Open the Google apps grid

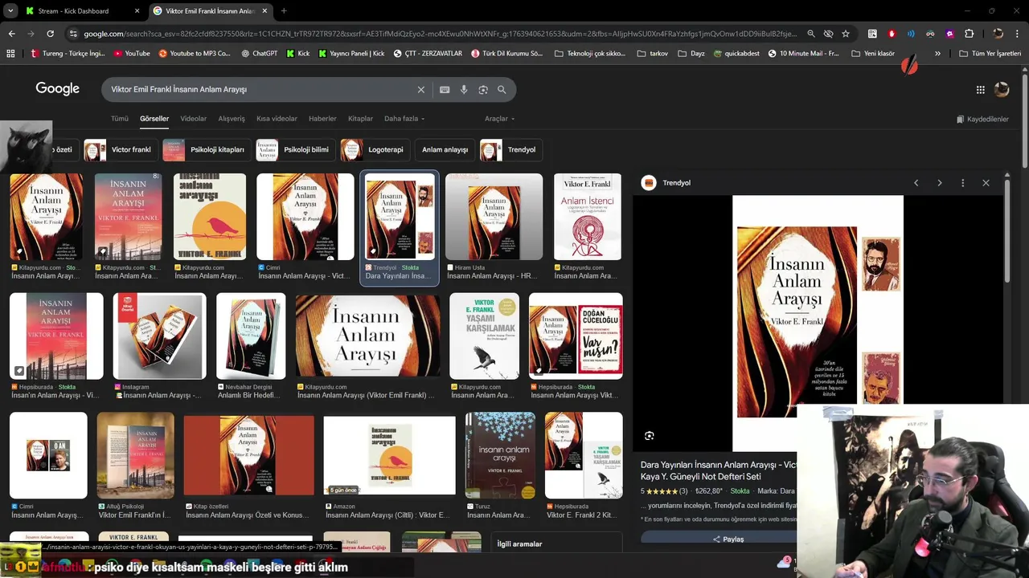pyautogui.click(x=980, y=90)
